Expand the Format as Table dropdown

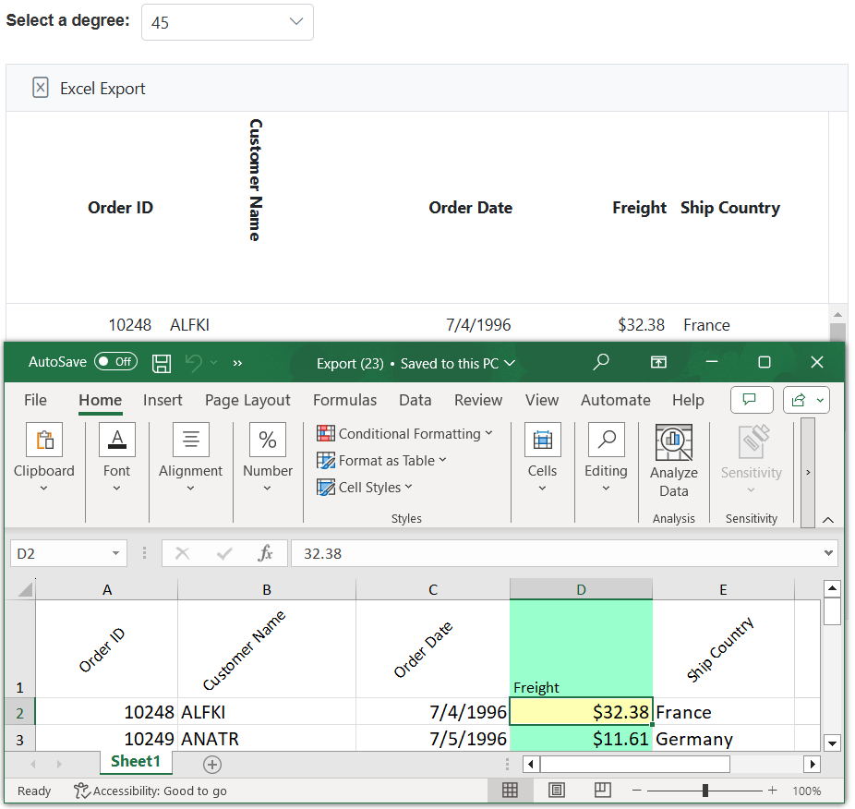(x=442, y=460)
